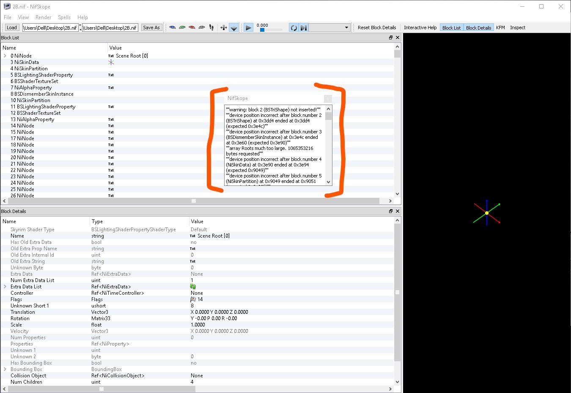Float the Block Details panel
Image resolution: width=571 pixels, height=393 pixels.
pyautogui.click(x=391, y=211)
